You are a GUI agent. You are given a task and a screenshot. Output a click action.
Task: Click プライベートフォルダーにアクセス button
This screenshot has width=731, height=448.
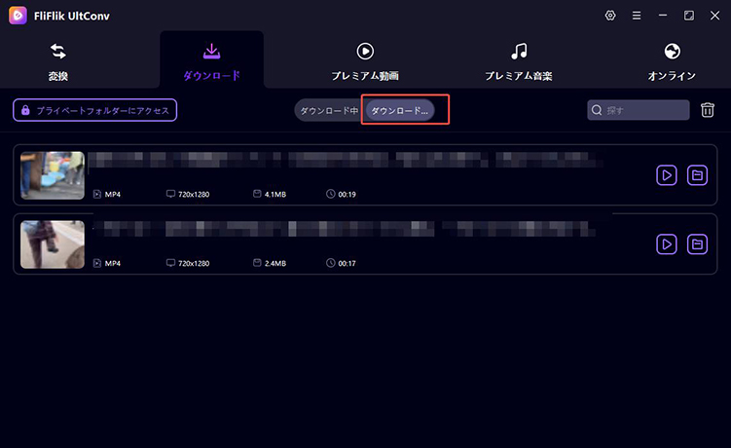pyautogui.click(x=94, y=110)
